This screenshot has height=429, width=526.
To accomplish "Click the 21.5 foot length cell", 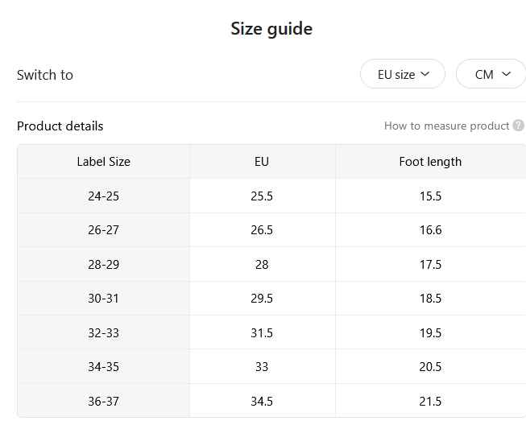I will 430,401.
